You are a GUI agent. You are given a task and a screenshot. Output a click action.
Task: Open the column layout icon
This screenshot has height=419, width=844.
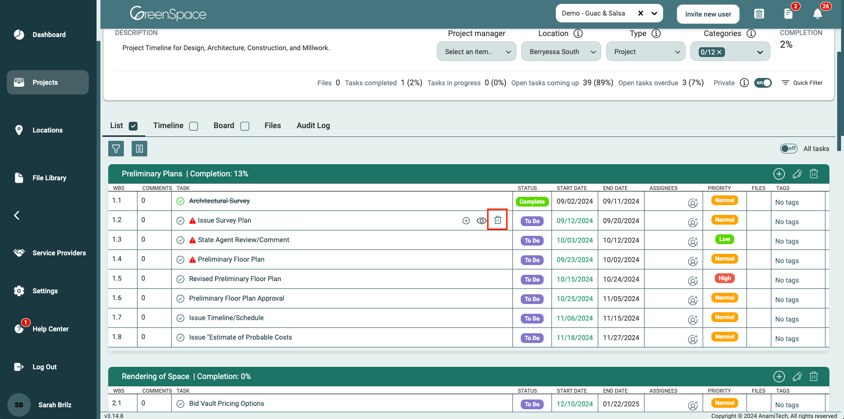coord(139,149)
